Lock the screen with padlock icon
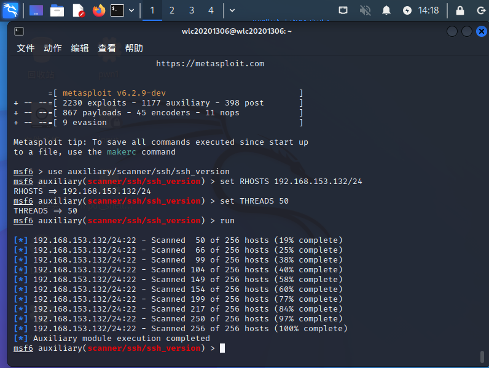Screen dimensions: 489x368 (460, 10)
